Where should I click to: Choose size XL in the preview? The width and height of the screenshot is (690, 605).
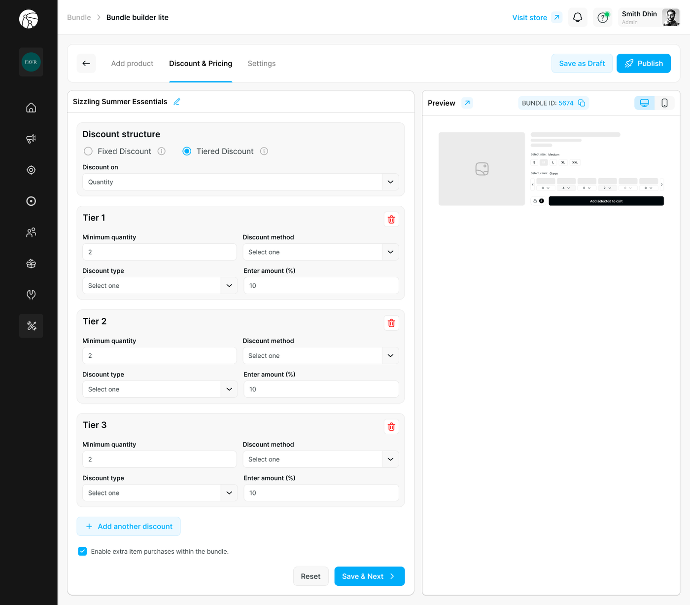(563, 162)
